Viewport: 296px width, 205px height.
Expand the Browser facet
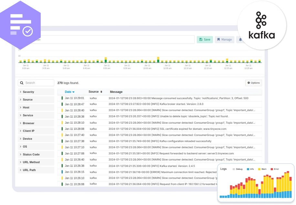tap(36, 123)
